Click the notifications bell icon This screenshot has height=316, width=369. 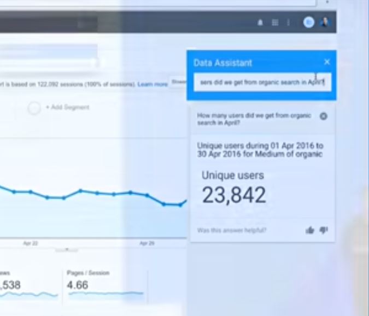click(x=260, y=22)
